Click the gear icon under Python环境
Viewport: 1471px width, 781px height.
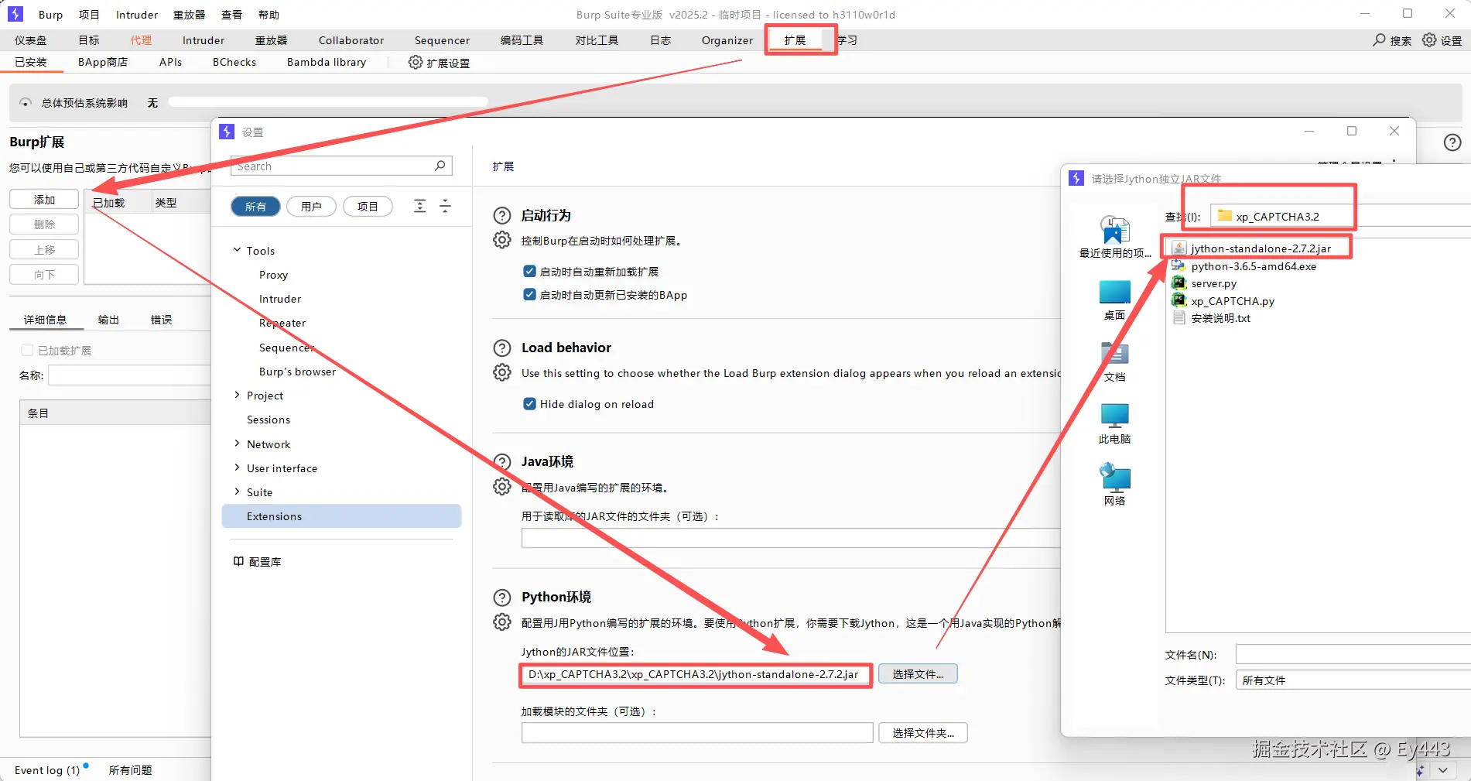tap(502, 622)
